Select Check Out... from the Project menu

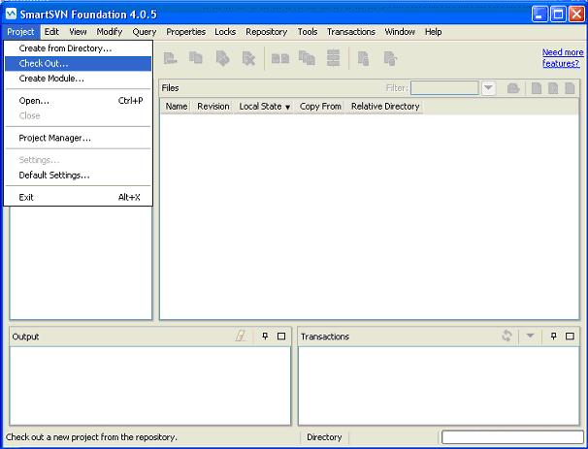[x=44, y=63]
